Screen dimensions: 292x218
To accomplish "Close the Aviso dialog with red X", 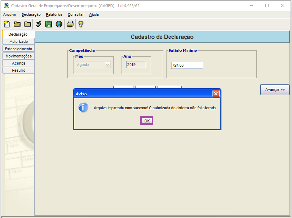I will pyautogui.click(x=216, y=94).
